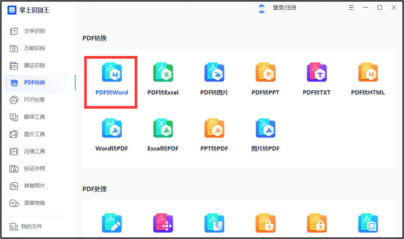404x239 pixels.
Task: Select 图片工具 in the sidebar
Action: [34, 134]
